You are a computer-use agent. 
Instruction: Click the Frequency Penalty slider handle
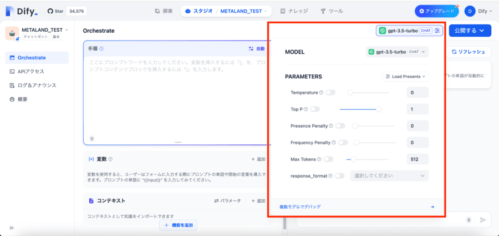pyautogui.click(x=357, y=143)
